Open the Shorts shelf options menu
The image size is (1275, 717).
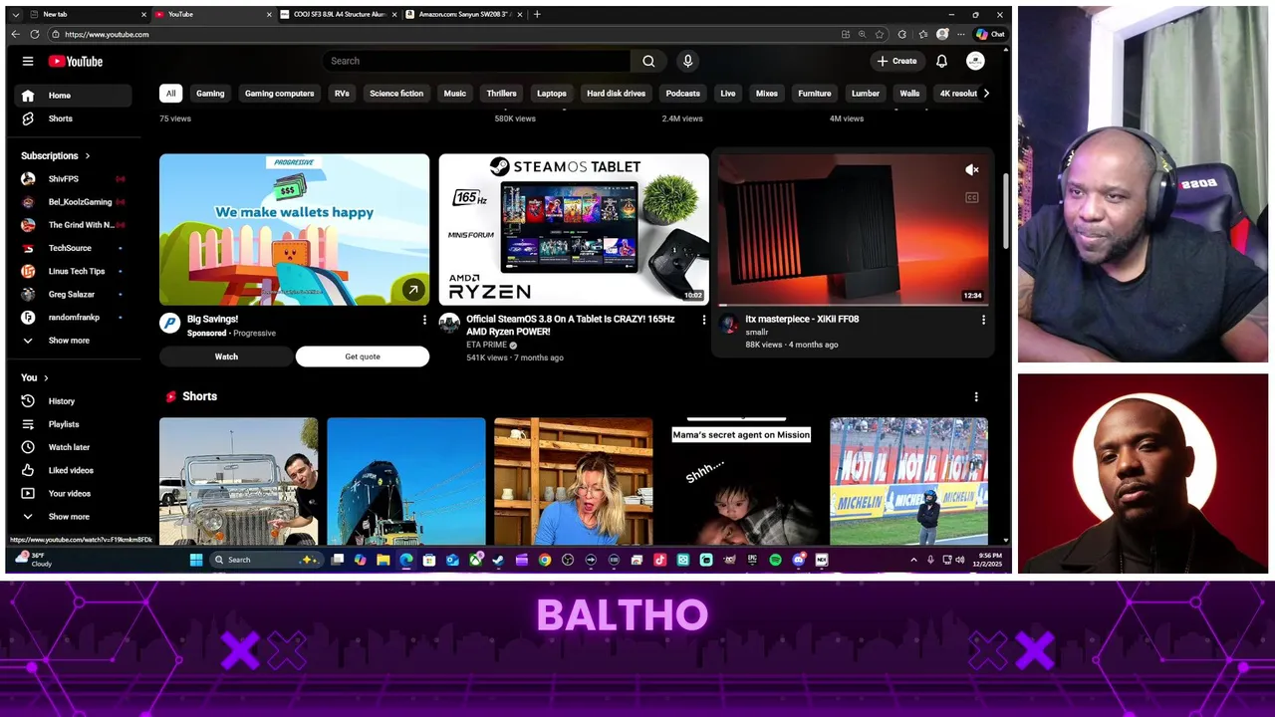click(x=976, y=396)
